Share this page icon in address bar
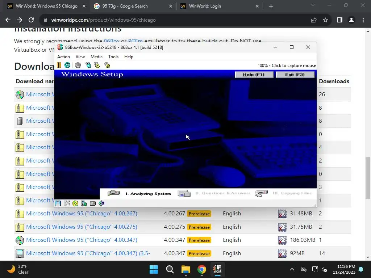Screen dimensions: 371x278 coord(314,20)
